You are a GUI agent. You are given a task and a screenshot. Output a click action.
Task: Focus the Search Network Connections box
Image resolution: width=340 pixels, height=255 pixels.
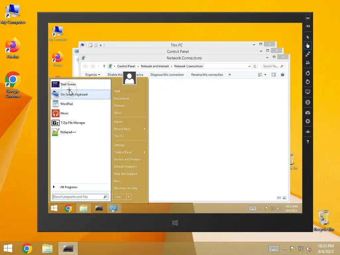point(273,66)
